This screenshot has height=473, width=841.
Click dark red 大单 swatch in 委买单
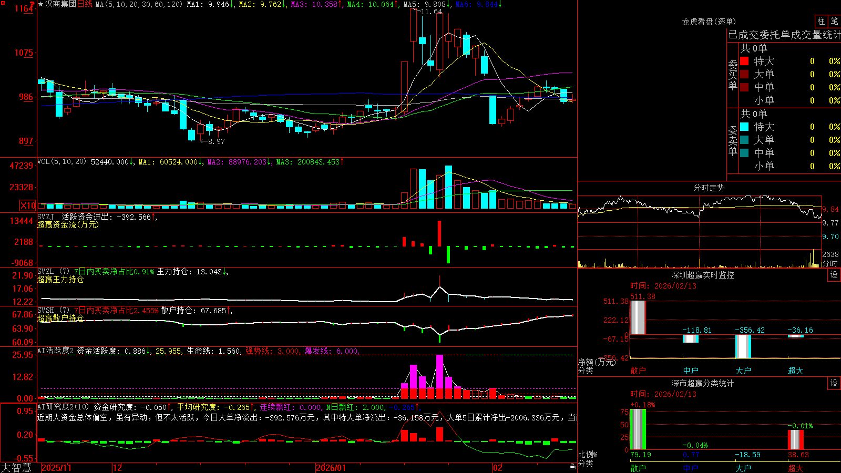tap(744, 74)
